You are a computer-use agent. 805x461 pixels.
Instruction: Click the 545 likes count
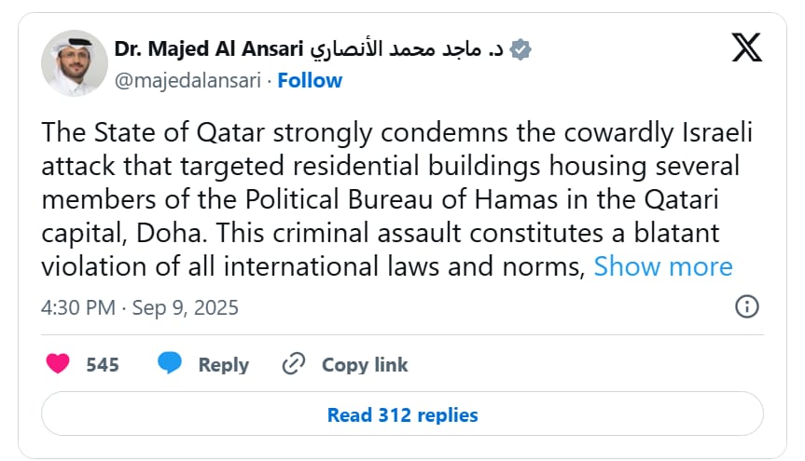point(103,365)
